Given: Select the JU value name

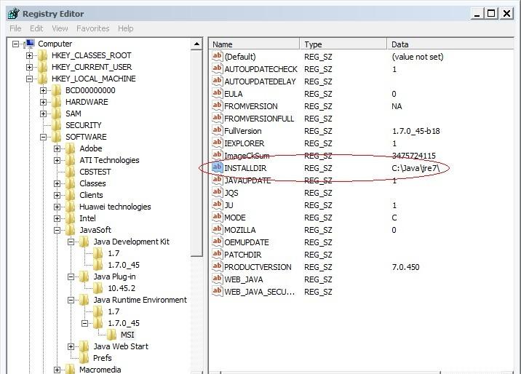Looking at the screenshot, I should coord(228,205).
